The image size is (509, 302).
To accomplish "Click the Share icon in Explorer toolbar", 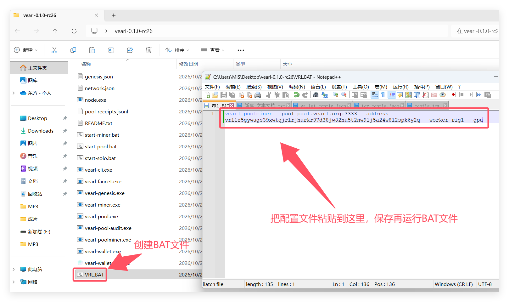I will click(130, 50).
